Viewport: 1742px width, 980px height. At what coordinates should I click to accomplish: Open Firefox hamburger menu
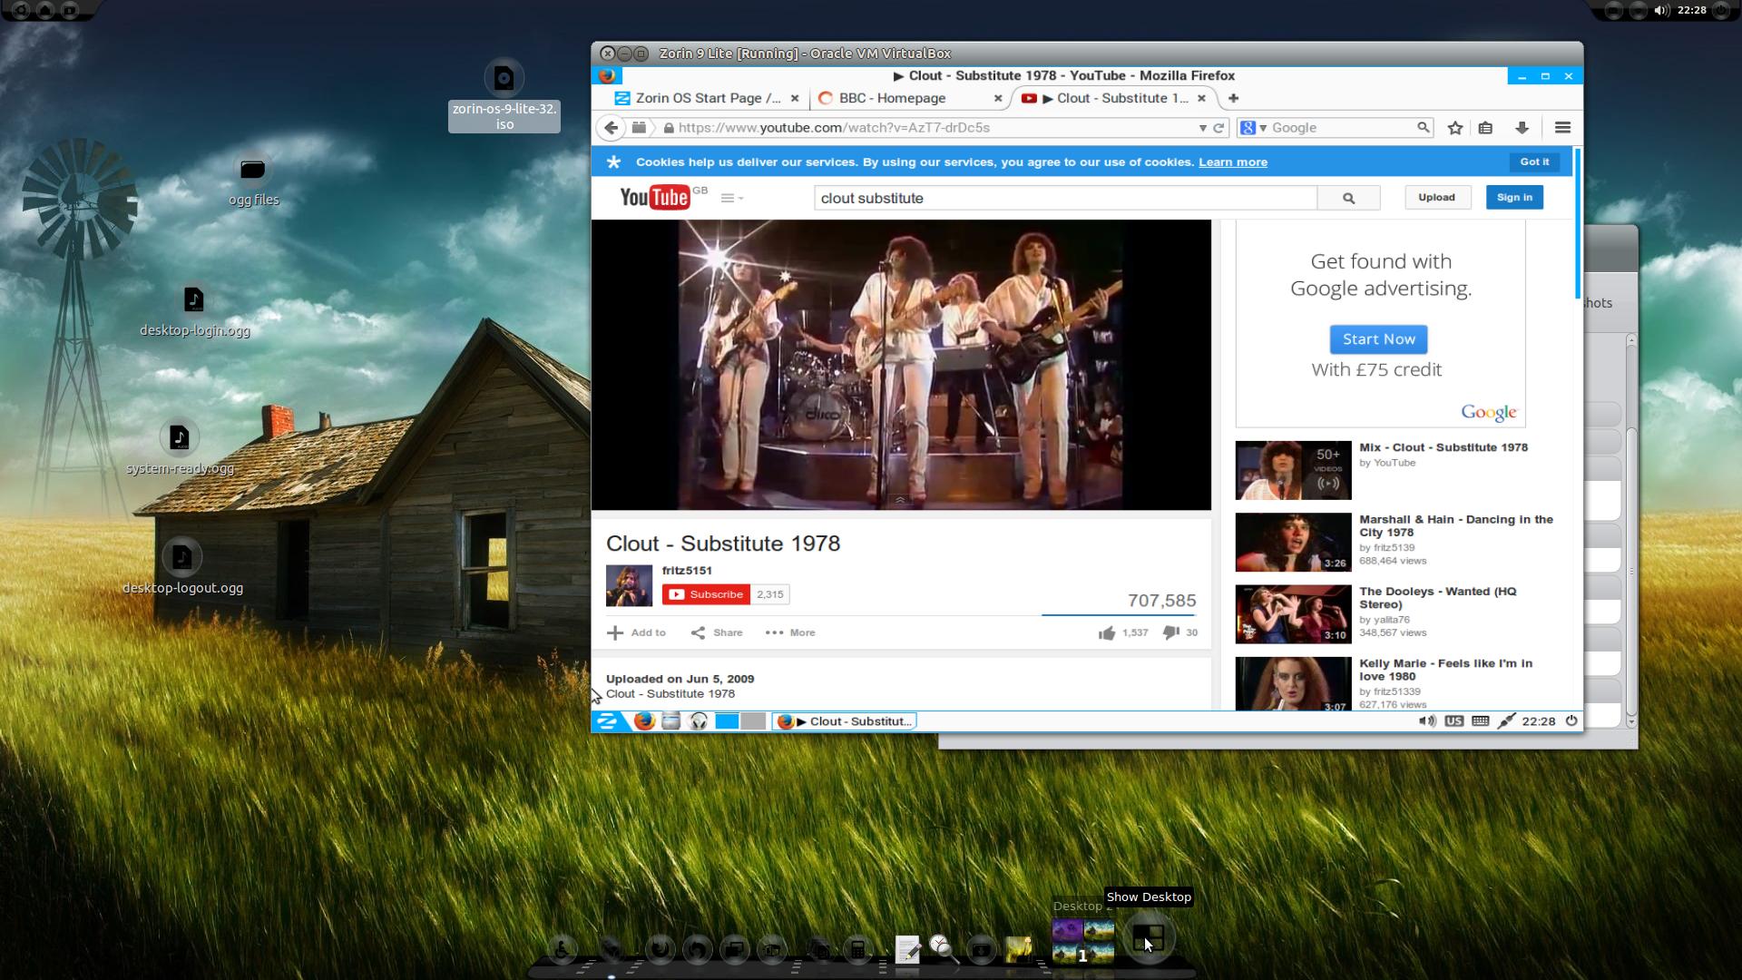1562,128
